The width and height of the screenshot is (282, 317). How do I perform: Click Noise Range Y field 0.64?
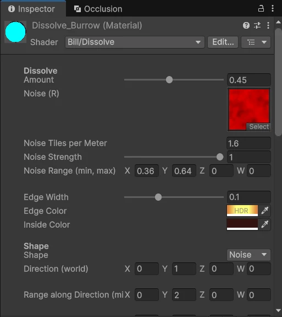(x=184, y=171)
